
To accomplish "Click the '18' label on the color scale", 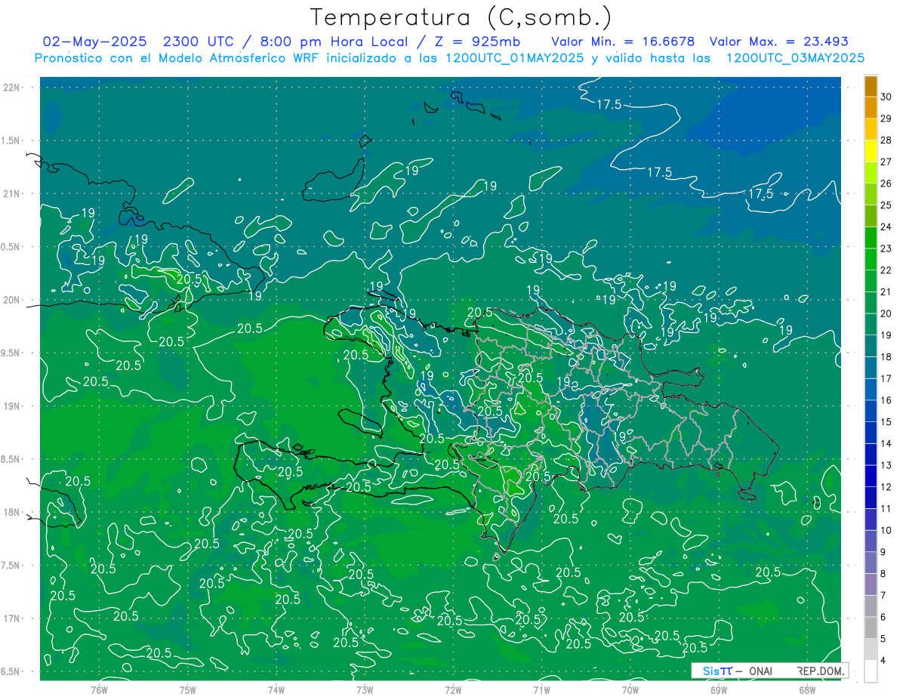I will (x=886, y=356).
